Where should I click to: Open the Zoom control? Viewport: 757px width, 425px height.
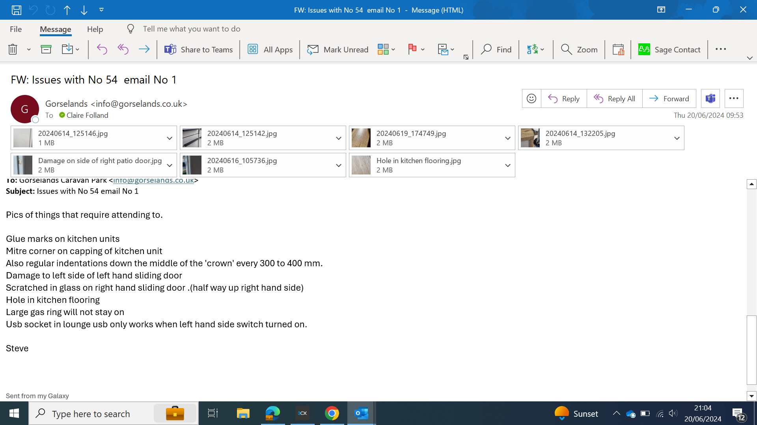tap(579, 49)
